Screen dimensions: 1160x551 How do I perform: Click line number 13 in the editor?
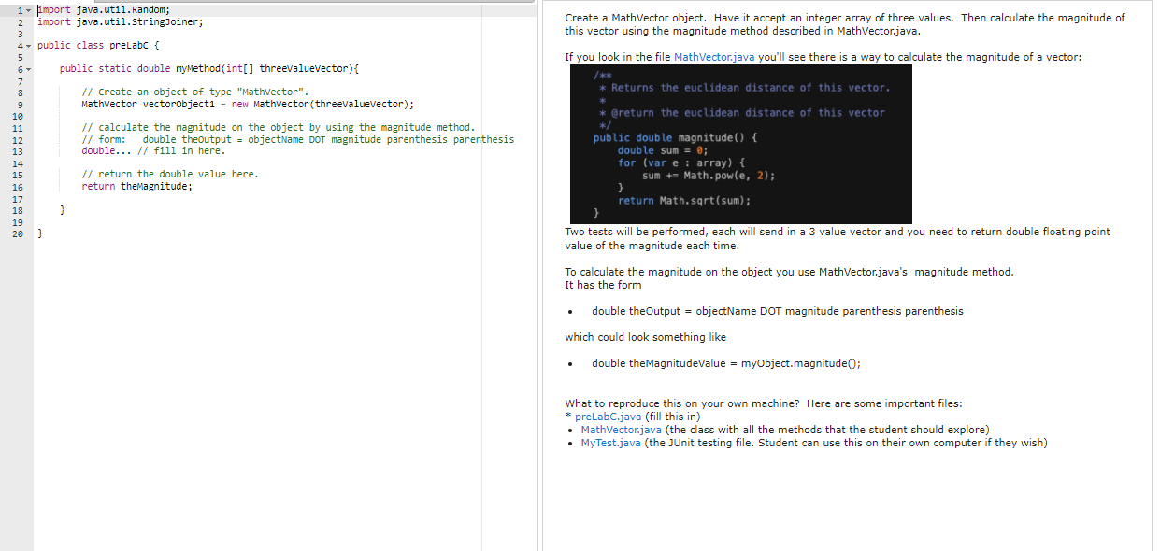point(19,149)
